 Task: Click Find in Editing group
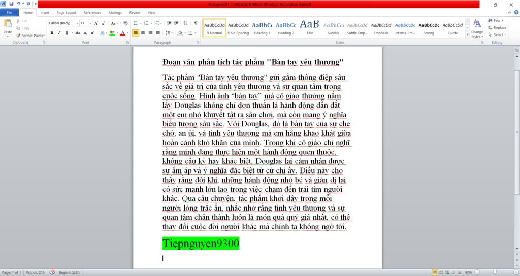coord(496,20)
